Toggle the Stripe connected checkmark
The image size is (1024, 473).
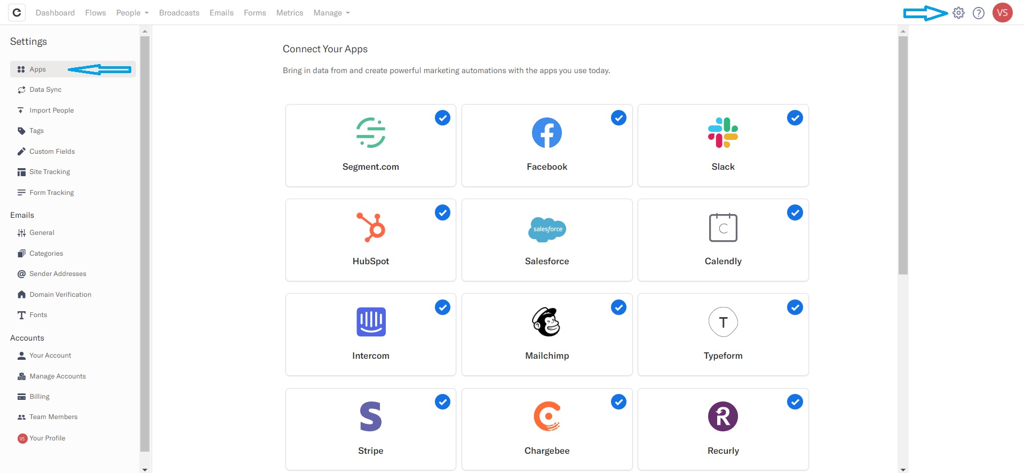442,402
